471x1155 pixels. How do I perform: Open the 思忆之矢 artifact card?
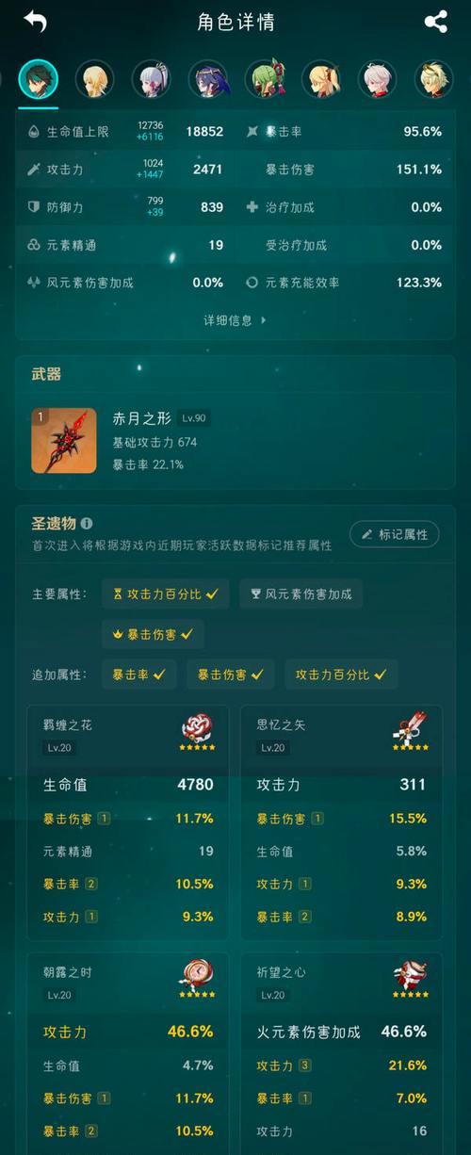[342, 822]
